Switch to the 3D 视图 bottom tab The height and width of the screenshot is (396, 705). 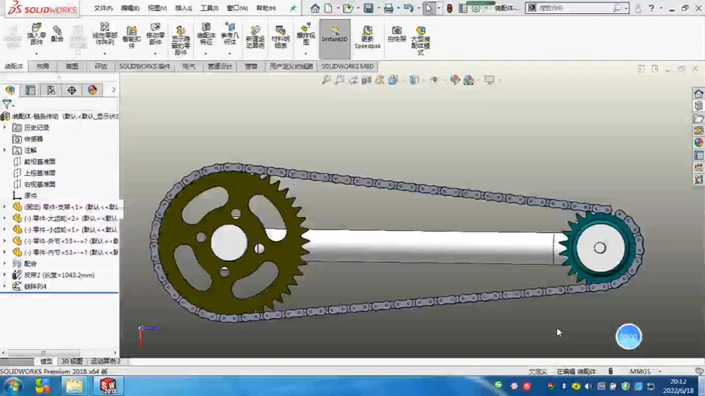[71, 361]
